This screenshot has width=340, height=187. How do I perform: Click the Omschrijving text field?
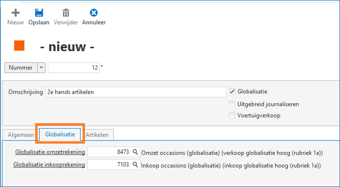tap(136, 92)
